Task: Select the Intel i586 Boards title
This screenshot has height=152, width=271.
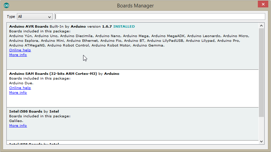Action: tap(26, 112)
